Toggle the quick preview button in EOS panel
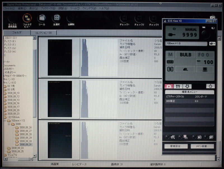This screenshot has width=224, height=169. [x=167, y=137]
